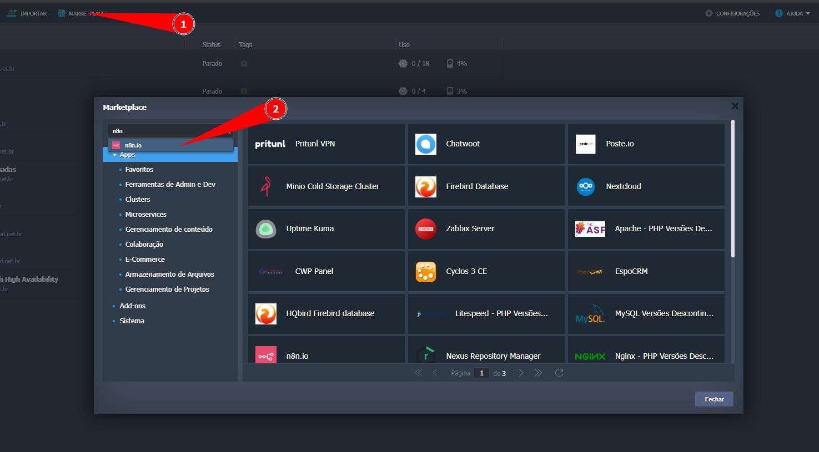819x452 pixels.
Task: Click the Zabbix Server red icon
Action: tap(425, 229)
